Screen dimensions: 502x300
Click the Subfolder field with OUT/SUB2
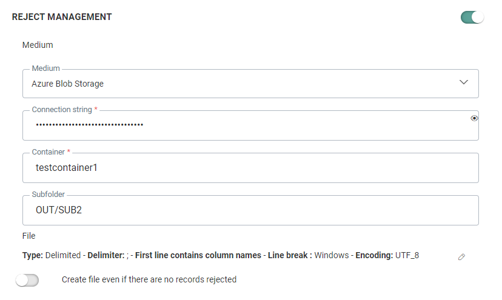pyautogui.click(x=243, y=210)
